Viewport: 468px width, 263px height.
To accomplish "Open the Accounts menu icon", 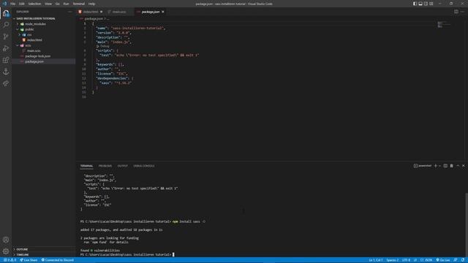I will [6, 240].
